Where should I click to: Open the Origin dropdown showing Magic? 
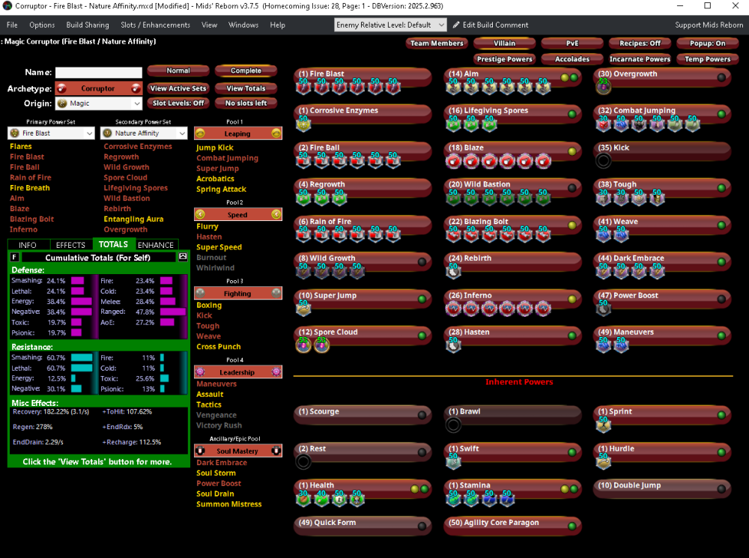pos(98,103)
